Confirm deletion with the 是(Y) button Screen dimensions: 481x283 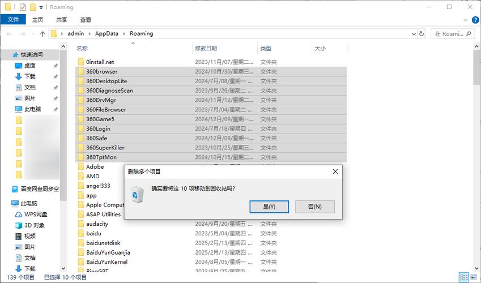click(x=269, y=207)
